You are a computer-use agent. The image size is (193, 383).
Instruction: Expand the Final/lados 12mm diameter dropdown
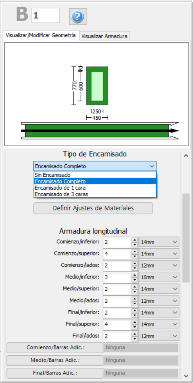click(x=159, y=336)
